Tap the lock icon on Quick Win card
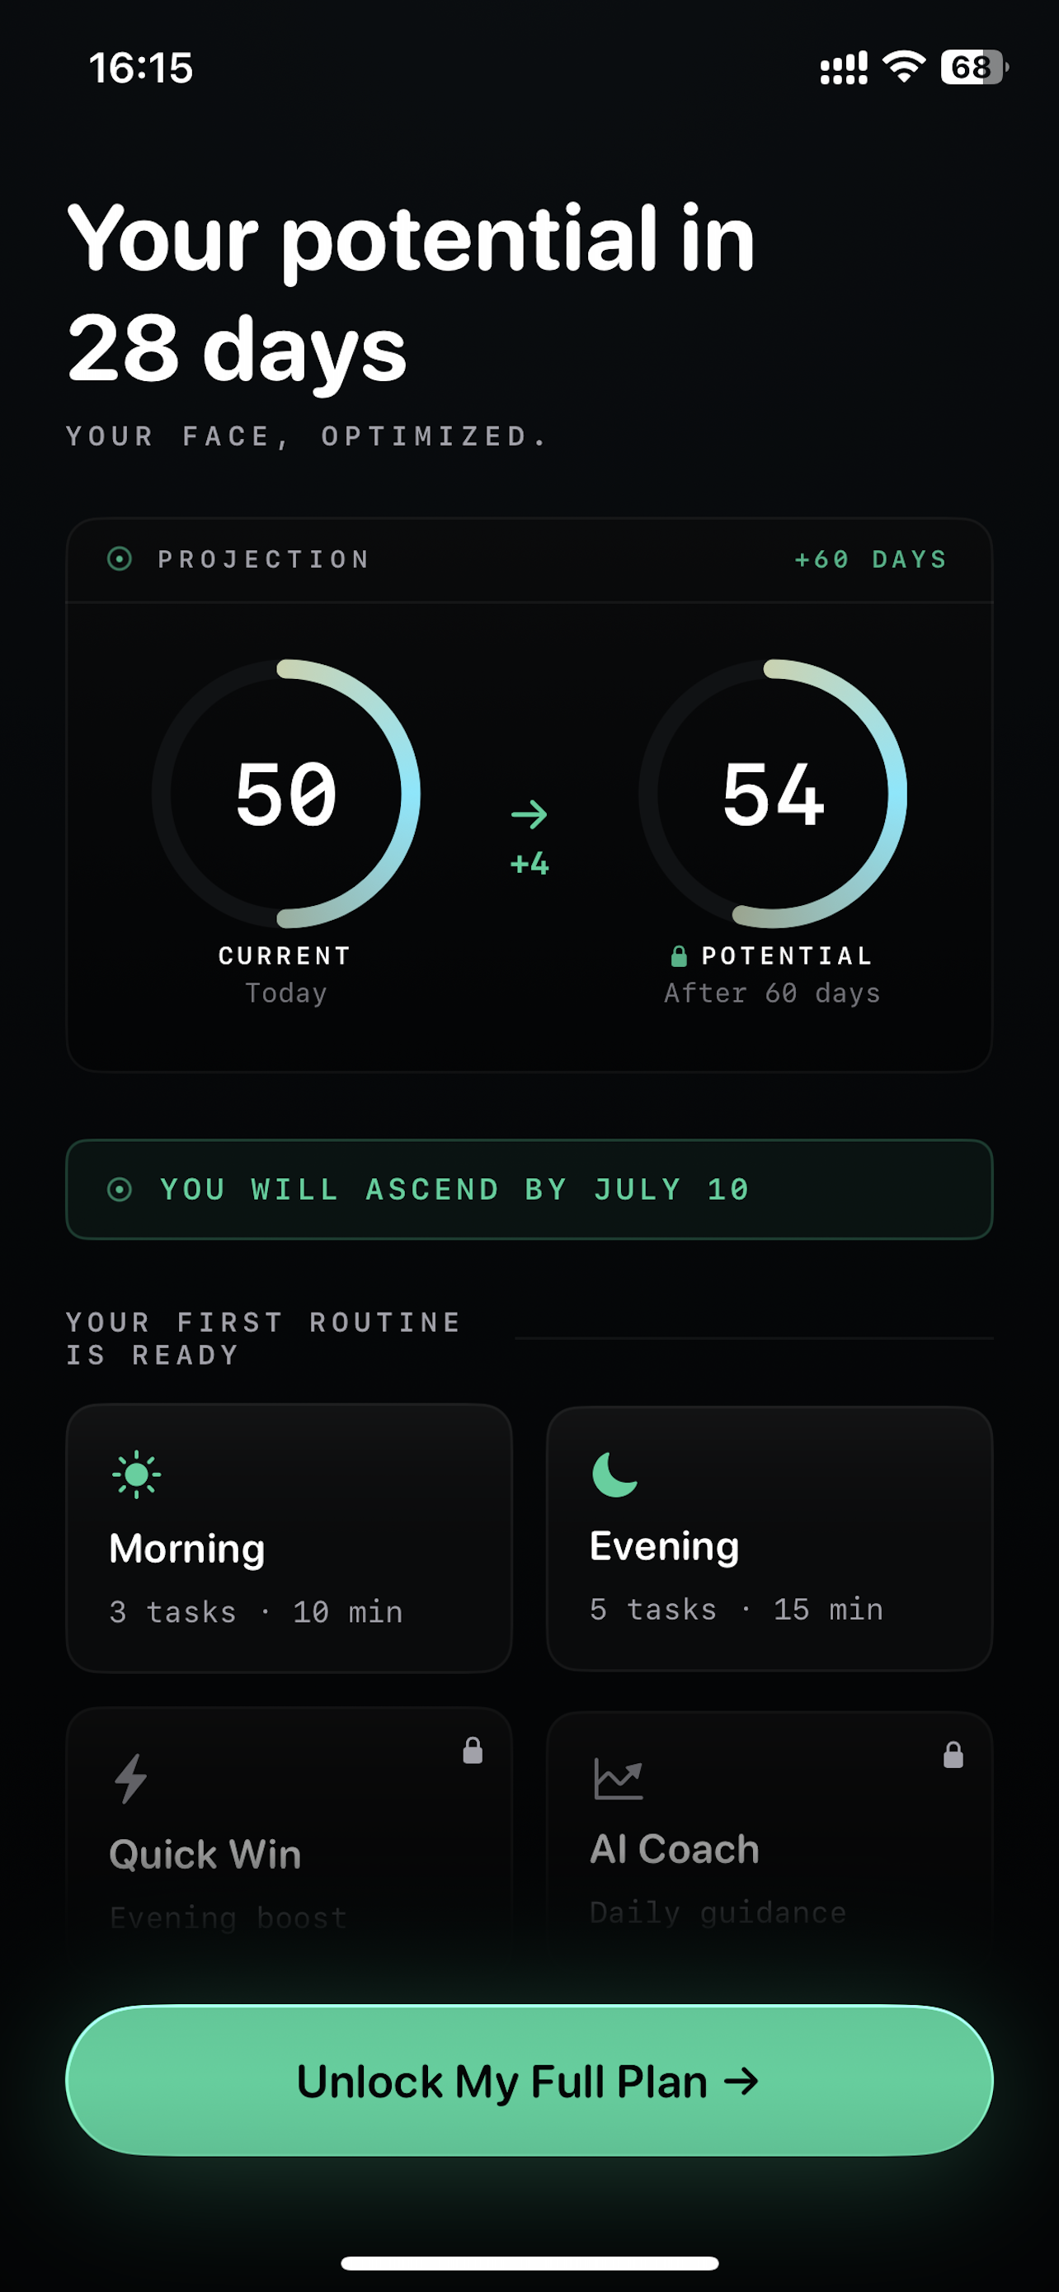Viewport: 1059px width, 2292px height. pos(473,1750)
